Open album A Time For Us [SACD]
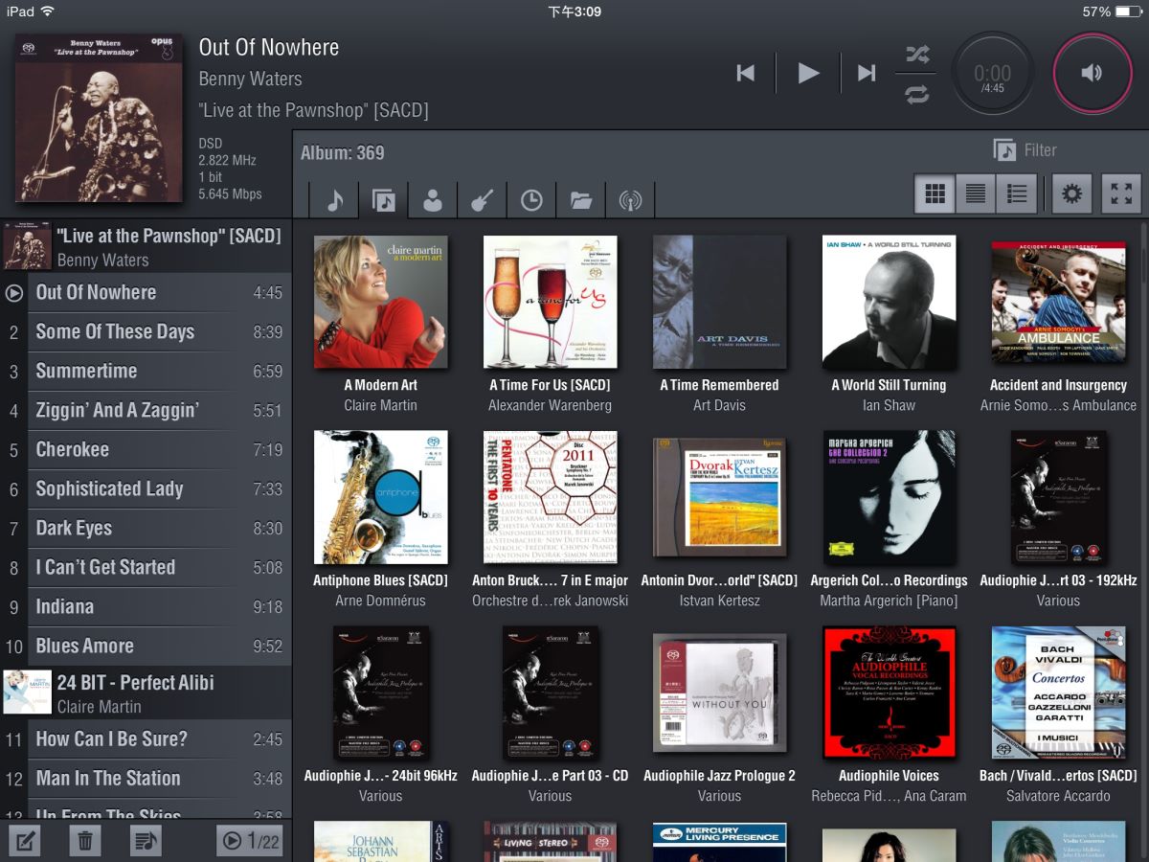1149x862 pixels. pyautogui.click(x=550, y=302)
